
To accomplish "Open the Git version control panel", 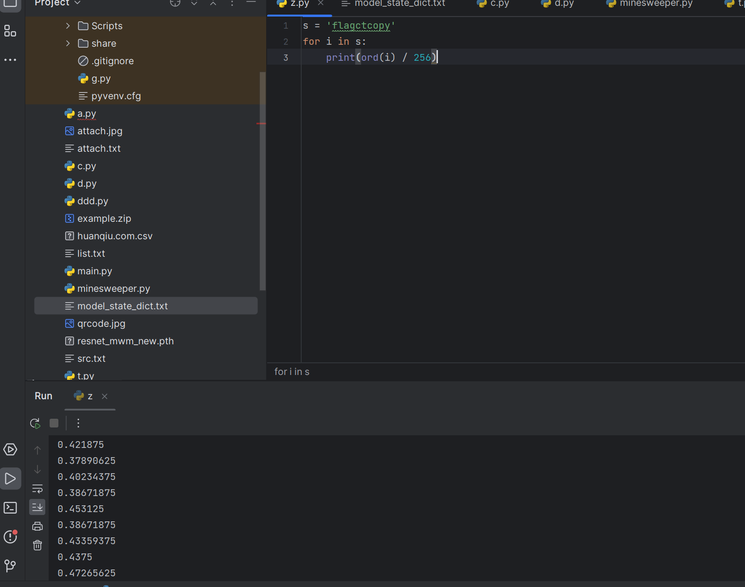I will pos(10,566).
